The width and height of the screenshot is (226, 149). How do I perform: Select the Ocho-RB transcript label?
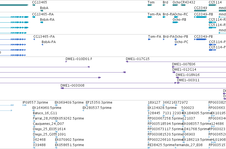pyautogui.click(x=179, y=20)
